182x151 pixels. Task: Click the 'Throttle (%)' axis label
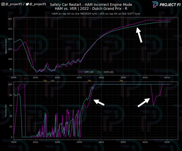point(6,111)
